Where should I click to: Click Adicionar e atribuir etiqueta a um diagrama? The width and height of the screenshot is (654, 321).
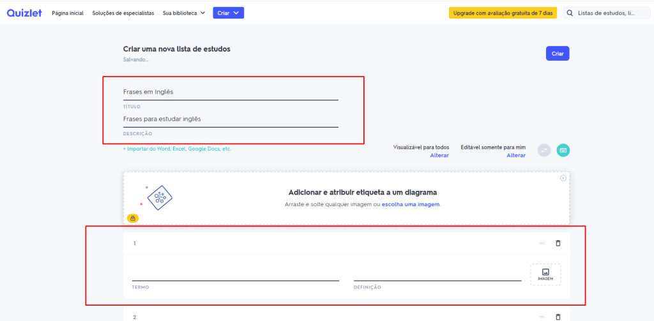(x=363, y=193)
